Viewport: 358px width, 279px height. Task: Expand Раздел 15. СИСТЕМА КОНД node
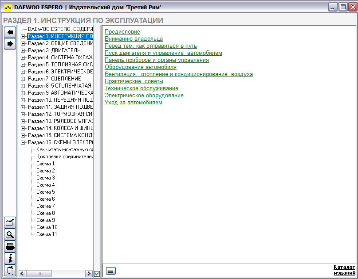23,135
